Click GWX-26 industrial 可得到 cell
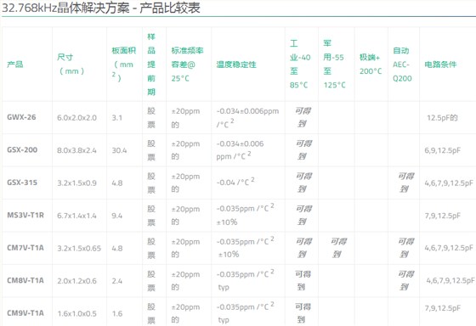Viewport: 476px width, 326px height. (303, 117)
